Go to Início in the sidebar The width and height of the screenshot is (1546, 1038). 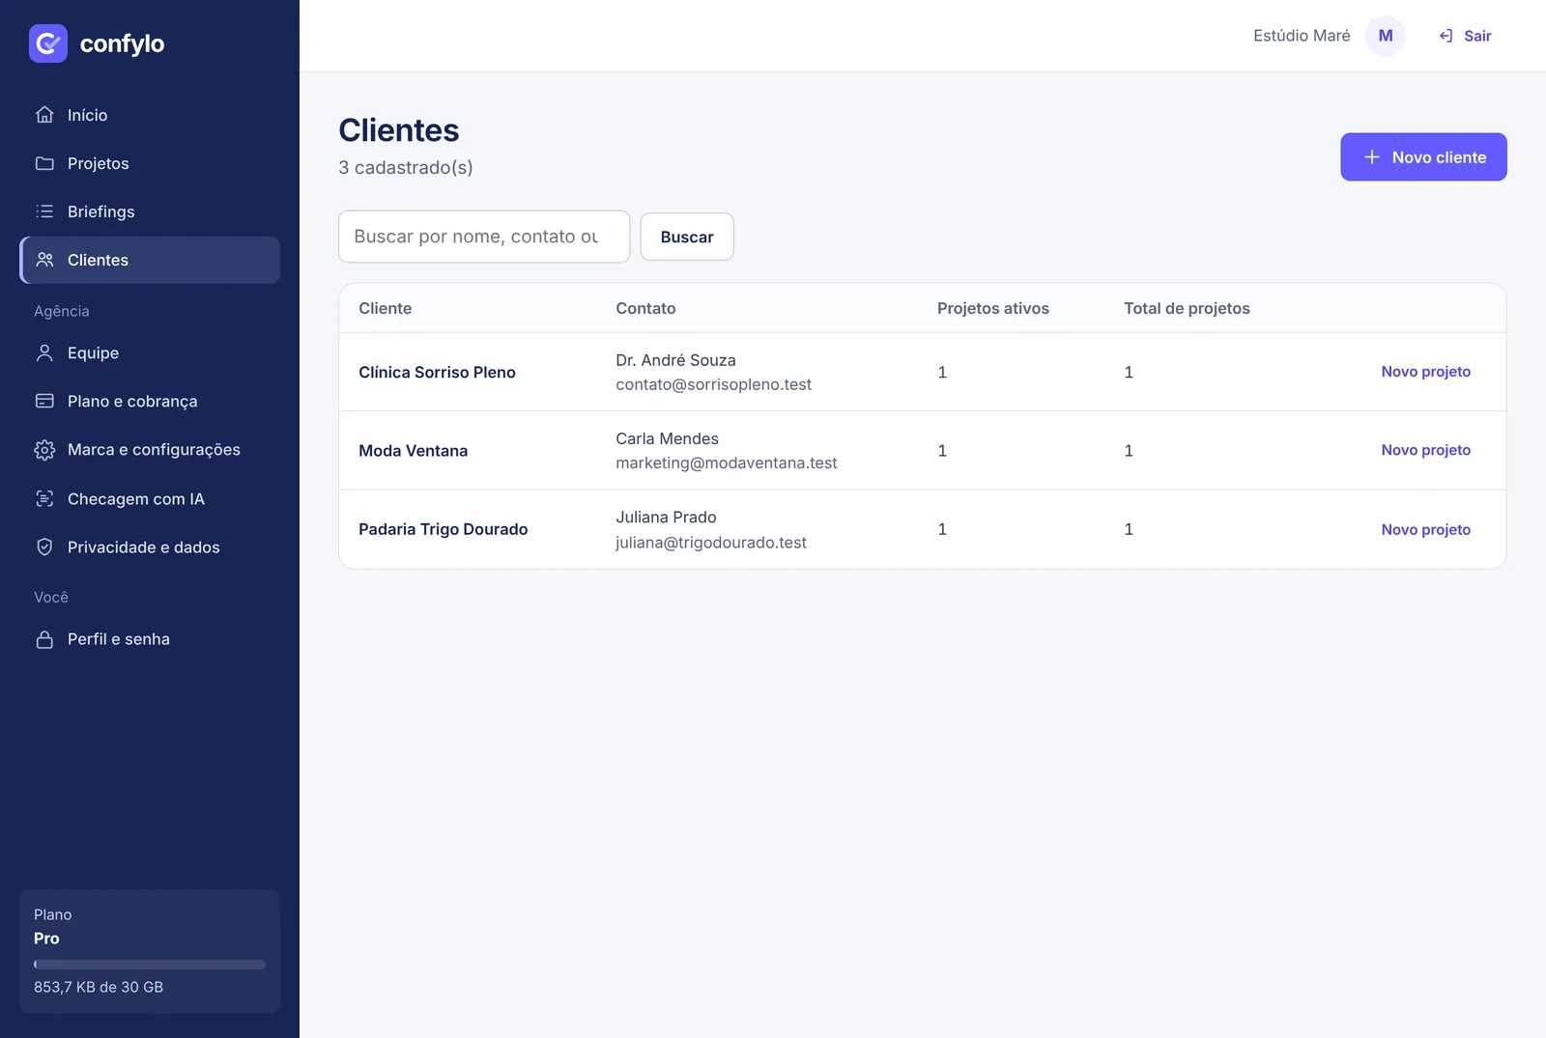[x=150, y=115]
